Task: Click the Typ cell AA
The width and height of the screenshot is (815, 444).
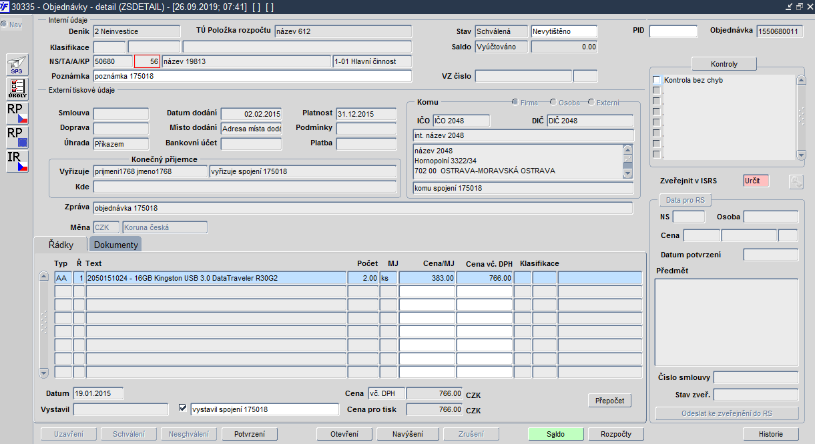Action: tap(63, 278)
